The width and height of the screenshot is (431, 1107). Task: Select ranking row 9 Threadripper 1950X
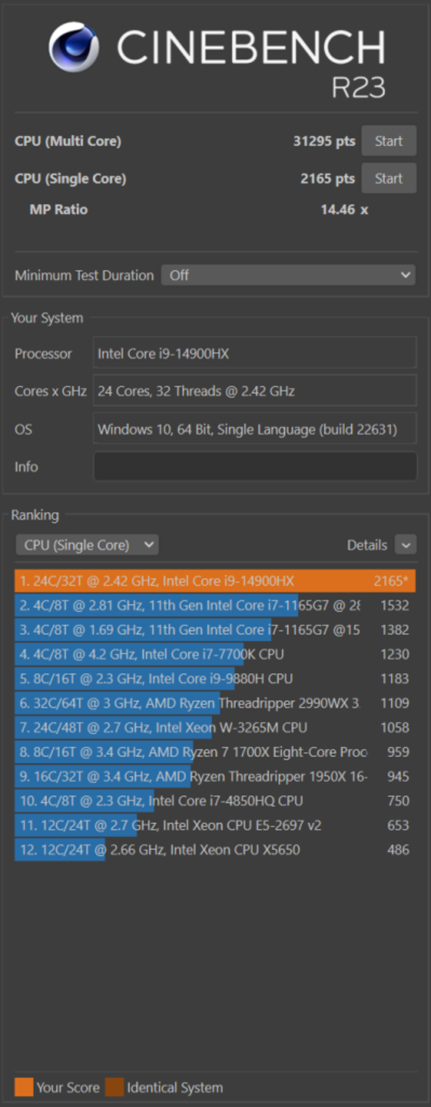215,776
